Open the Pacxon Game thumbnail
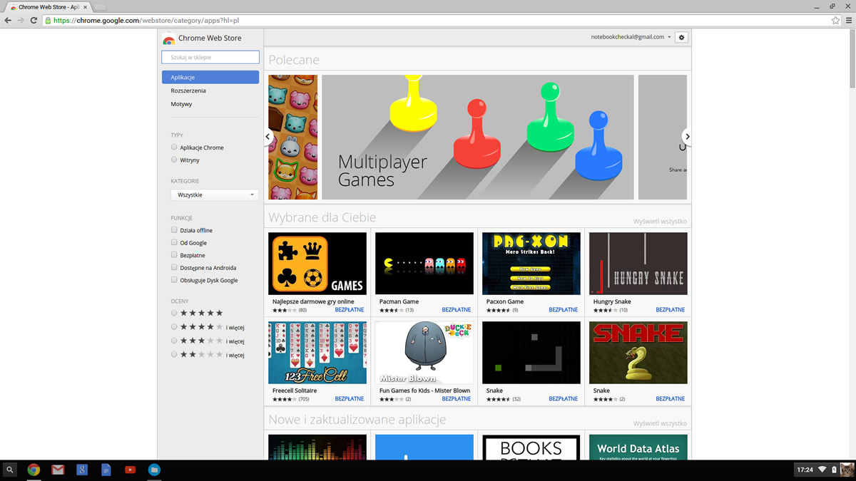This screenshot has width=856, height=481. click(x=531, y=264)
